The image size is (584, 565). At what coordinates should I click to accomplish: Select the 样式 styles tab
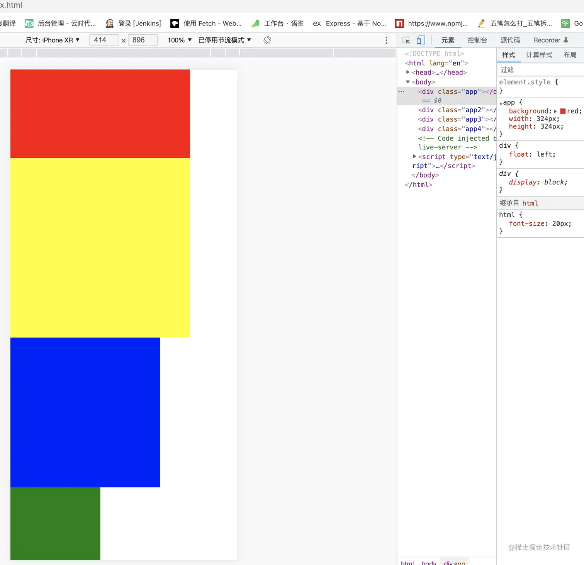point(509,55)
